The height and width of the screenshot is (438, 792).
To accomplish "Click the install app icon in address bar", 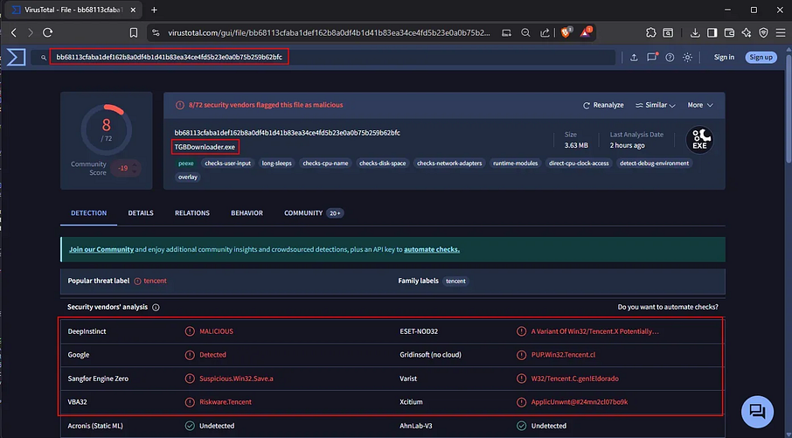I will pyautogui.click(x=506, y=33).
